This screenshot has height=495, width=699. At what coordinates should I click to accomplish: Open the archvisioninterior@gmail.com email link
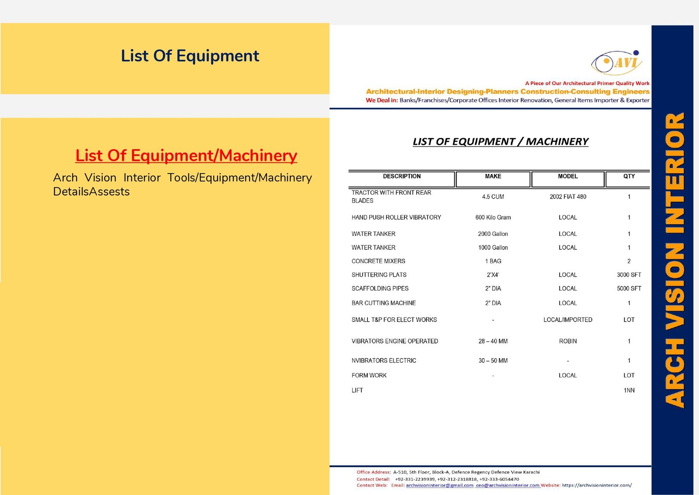439,485
